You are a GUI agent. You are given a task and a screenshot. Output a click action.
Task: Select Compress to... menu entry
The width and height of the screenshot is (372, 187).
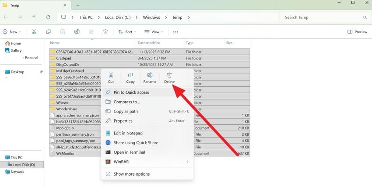pos(147,102)
